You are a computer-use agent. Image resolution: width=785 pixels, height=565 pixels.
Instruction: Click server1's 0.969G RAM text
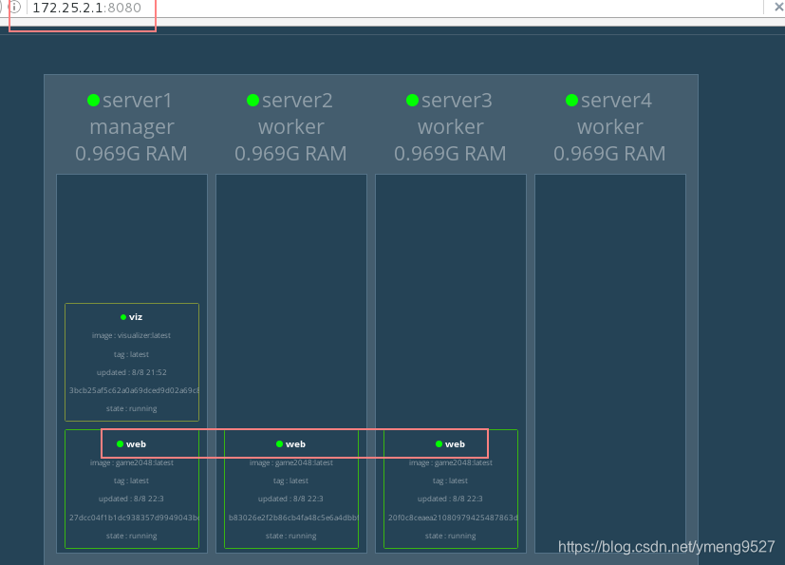point(131,153)
